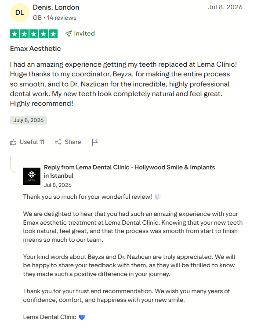Click the reply date under clinic name
Image resolution: width=261 pixels, height=330 pixels.
[x=58, y=185]
